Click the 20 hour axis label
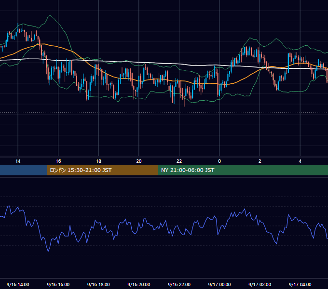Image resolution: width=328 pixels, height=289 pixels. coord(139,161)
